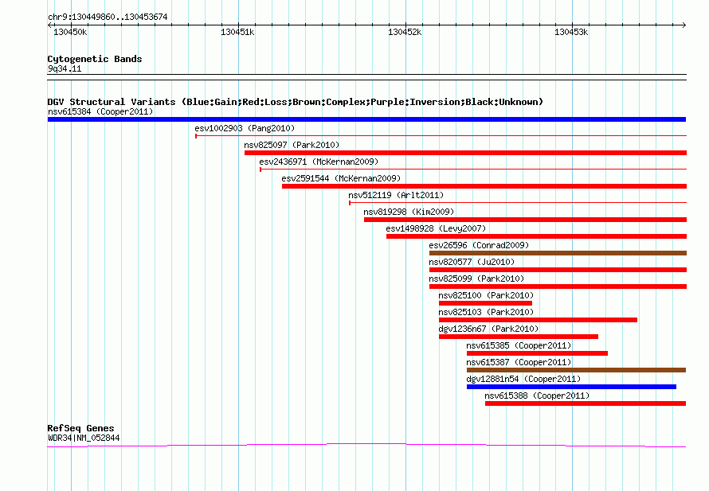Open esv2436971 (McKernan2009) variant label
Image resolution: width=709 pixels, height=491 pixels.
click(x=319, y=162)
